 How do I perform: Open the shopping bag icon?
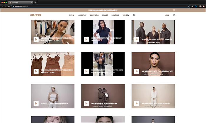click(174, 15)
